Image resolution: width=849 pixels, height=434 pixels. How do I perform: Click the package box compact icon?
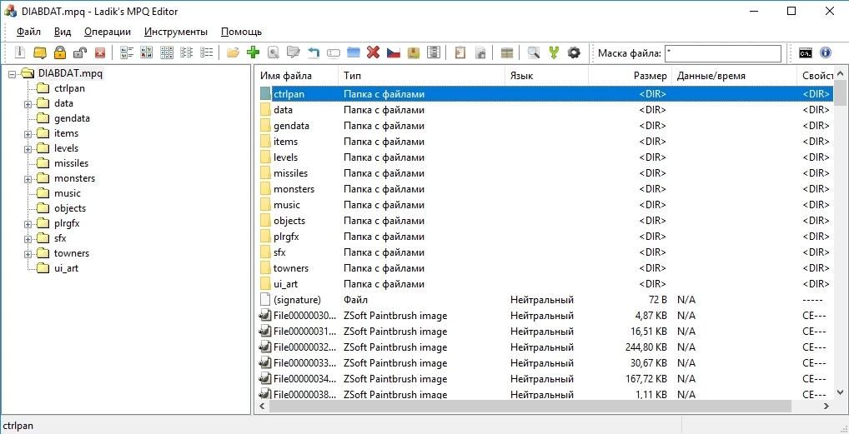[413, 52]
